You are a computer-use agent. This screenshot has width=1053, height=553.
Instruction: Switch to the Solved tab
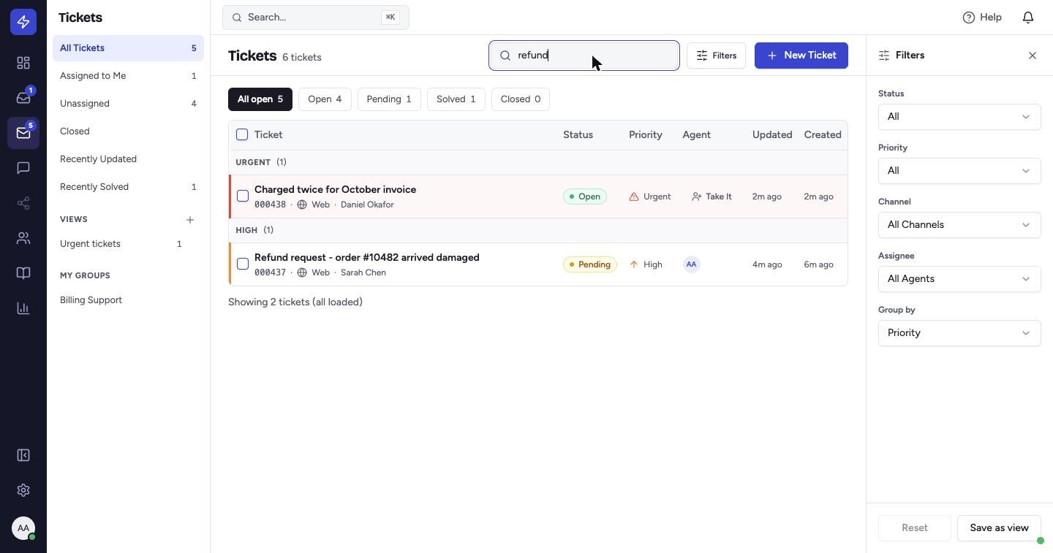click(x=456, y=99)
